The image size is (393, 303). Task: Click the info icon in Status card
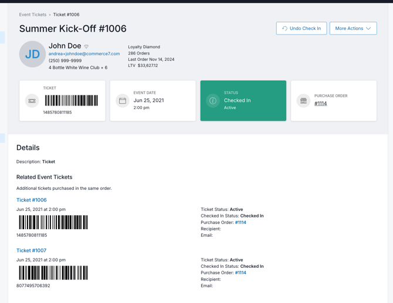coord(213,101)
